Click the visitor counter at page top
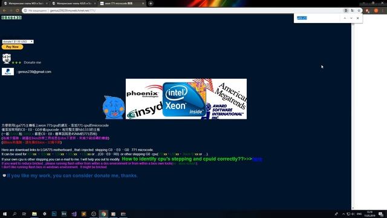This screenshot has width=387, height=218. tap(11, 18)
